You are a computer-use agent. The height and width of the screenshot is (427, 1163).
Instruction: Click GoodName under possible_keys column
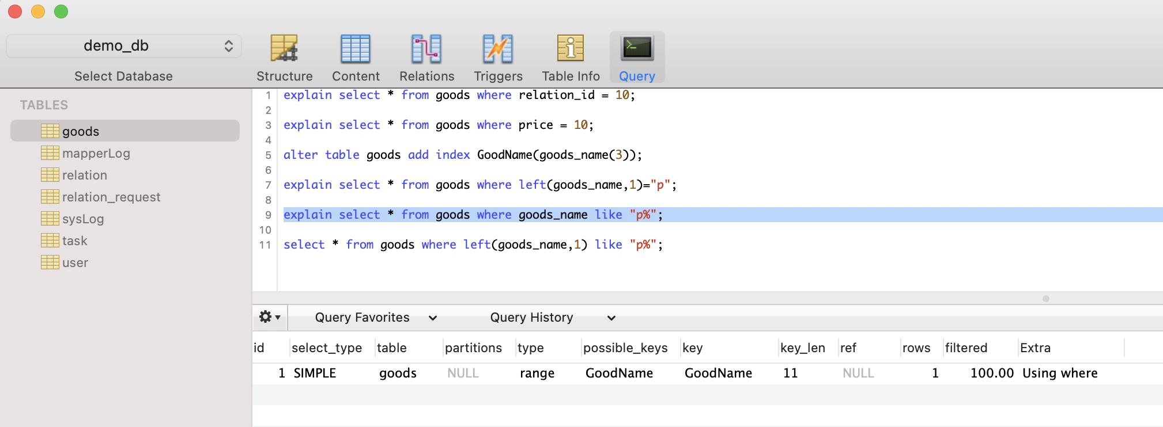(619, 373)
